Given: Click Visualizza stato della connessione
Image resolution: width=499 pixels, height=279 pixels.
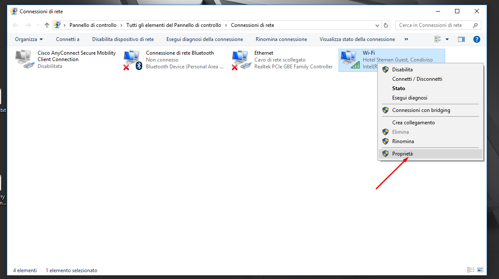Looking at the screenshot, I should [x=357, y=39].
